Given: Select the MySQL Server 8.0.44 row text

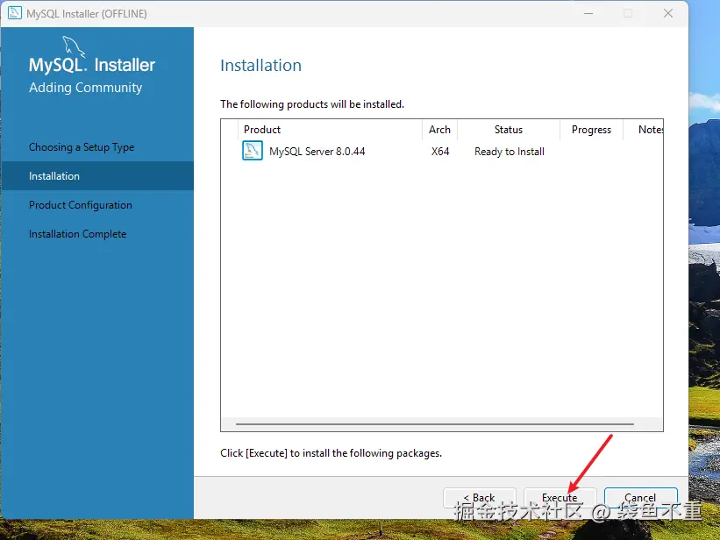Looking at the screenshot, I should pos(317,152).
